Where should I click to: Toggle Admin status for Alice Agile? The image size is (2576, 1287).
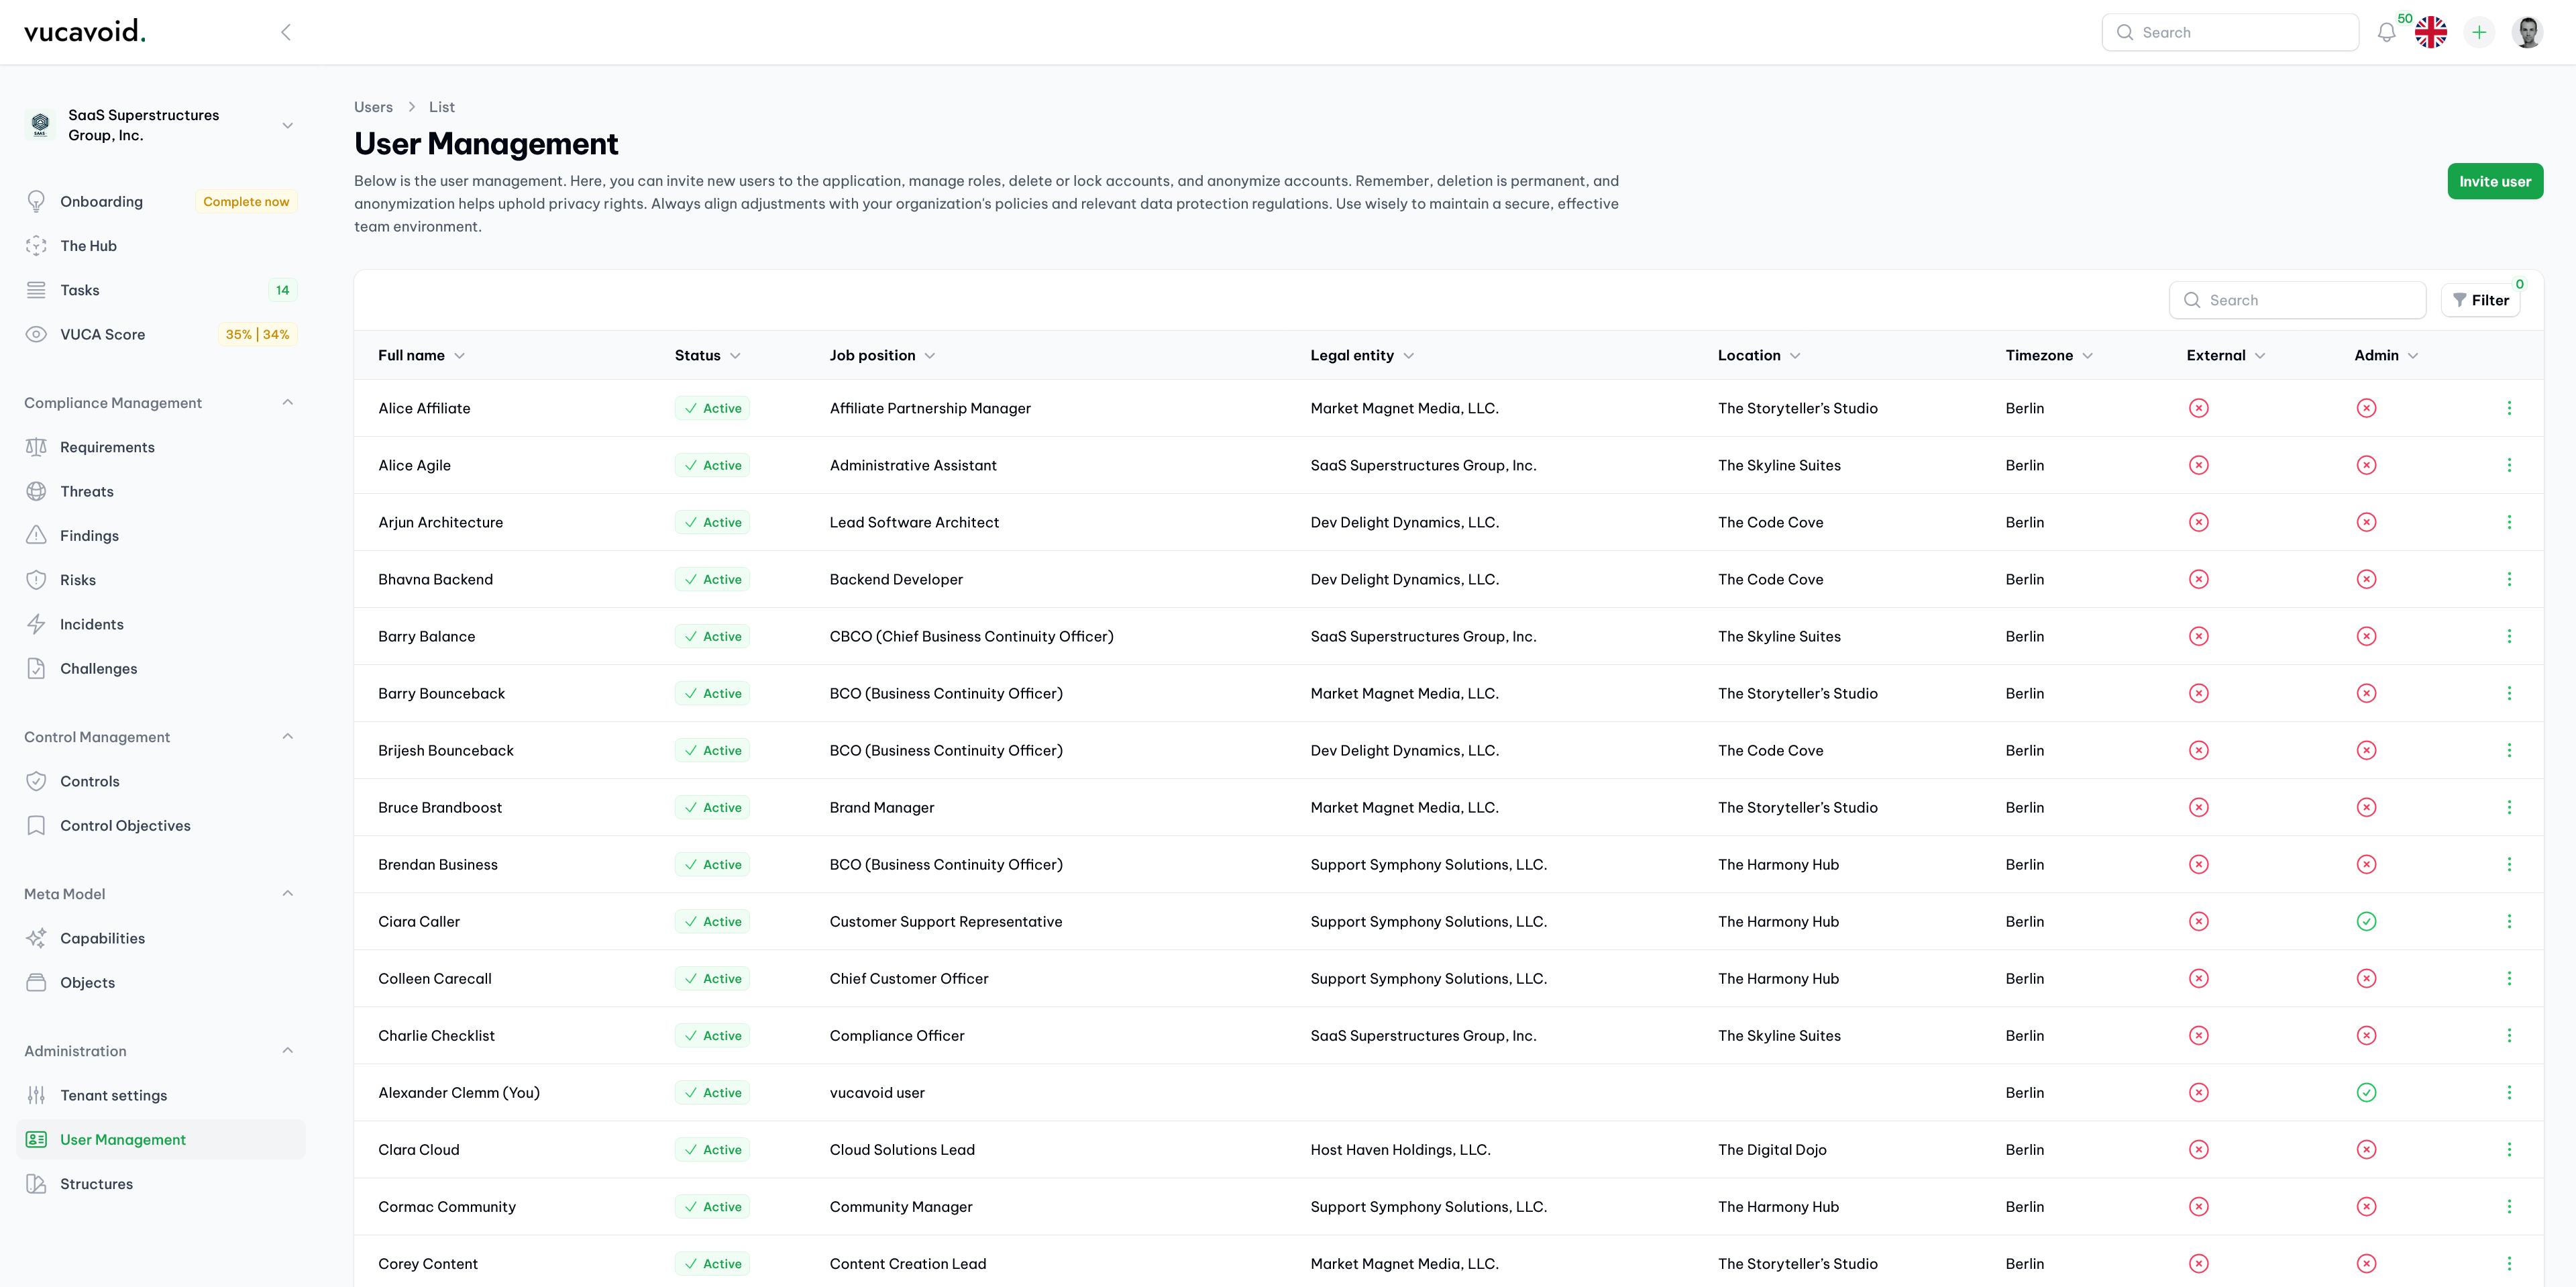(2366, 465)
